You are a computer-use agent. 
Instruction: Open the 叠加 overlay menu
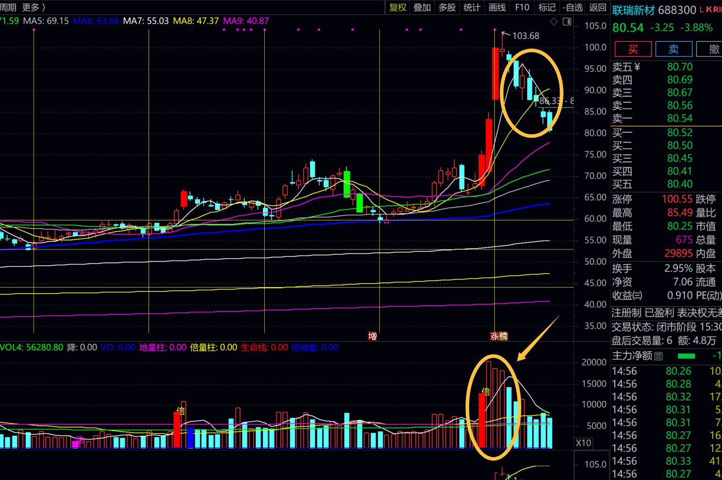point(422,8)
